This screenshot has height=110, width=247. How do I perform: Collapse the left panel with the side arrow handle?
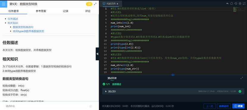pos(97,54)
